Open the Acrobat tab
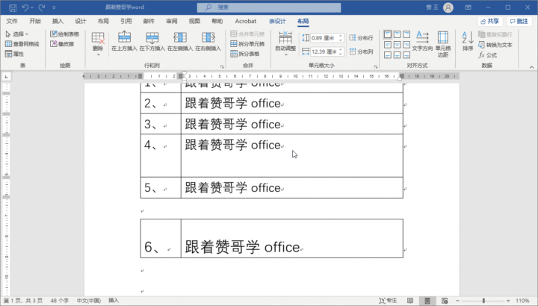 point(246,21)
